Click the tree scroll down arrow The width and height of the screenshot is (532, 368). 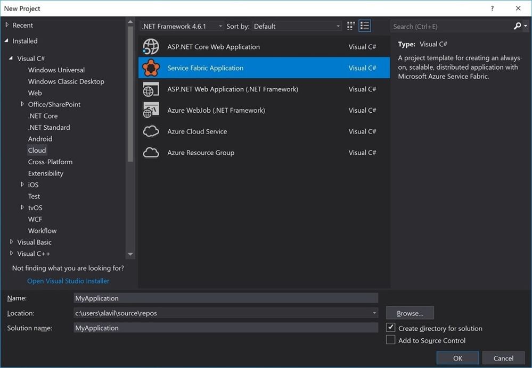[130, 254]
